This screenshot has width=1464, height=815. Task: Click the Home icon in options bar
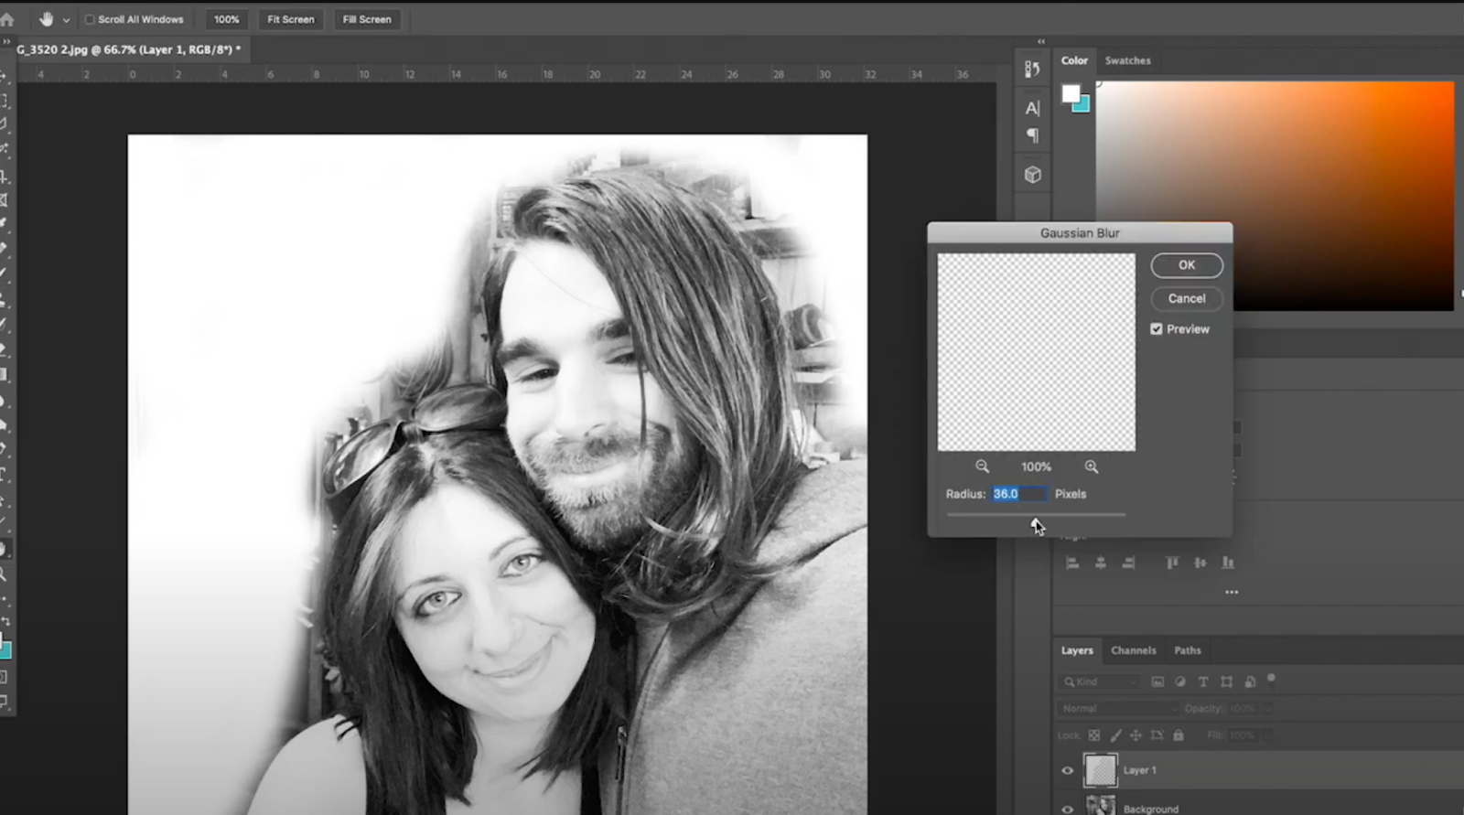(7, 19)
